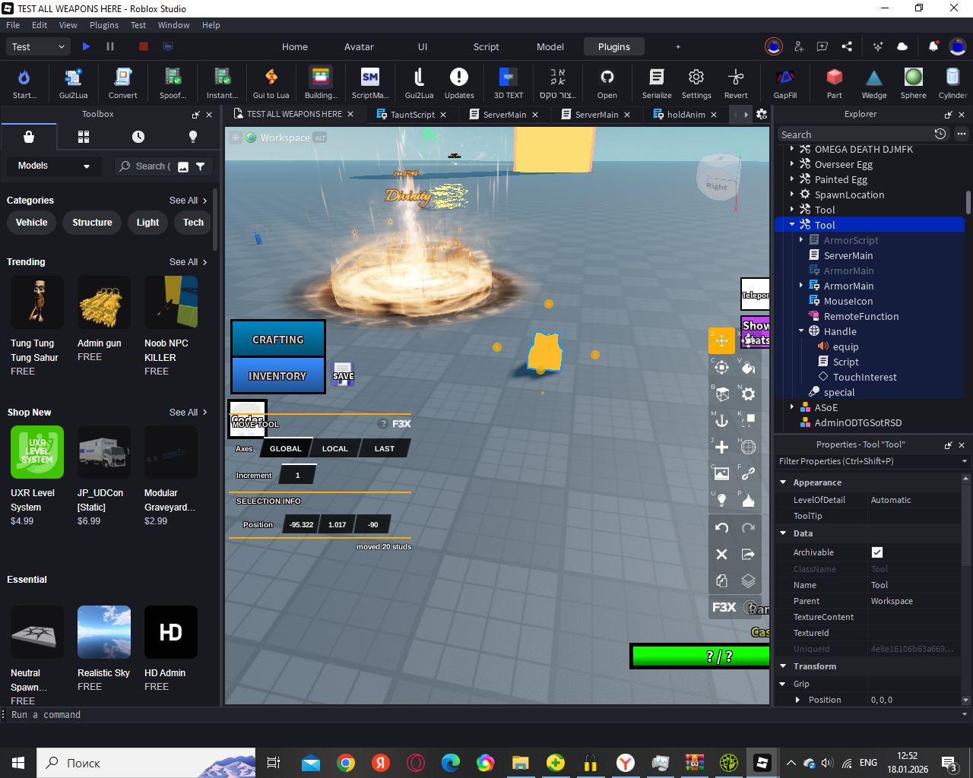Click the Explorer panel vertical scrollbar
Screen dimensions: 973x778
coord(968,203)
